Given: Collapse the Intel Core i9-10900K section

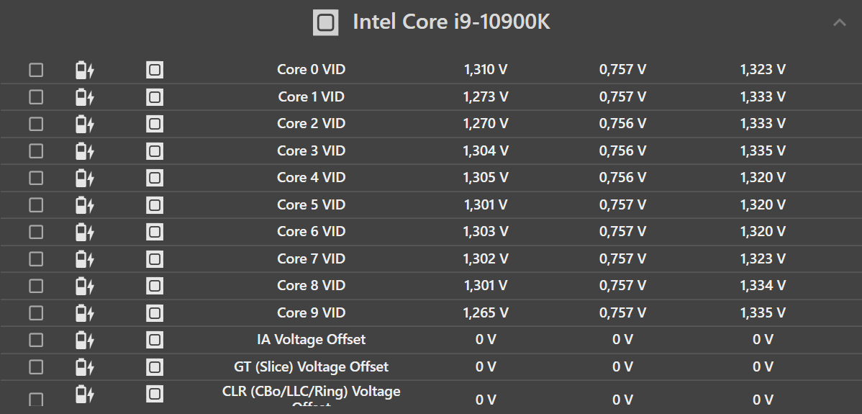Looking at the screenshot, I should coord(839,22).
